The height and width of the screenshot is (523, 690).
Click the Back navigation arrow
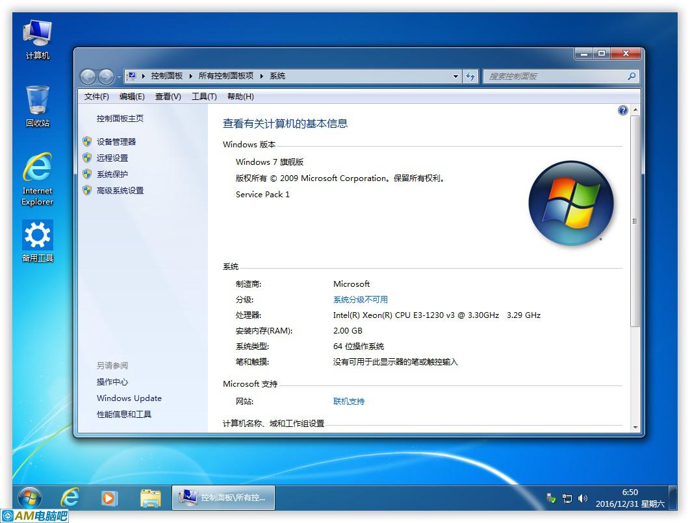[88, 77]
